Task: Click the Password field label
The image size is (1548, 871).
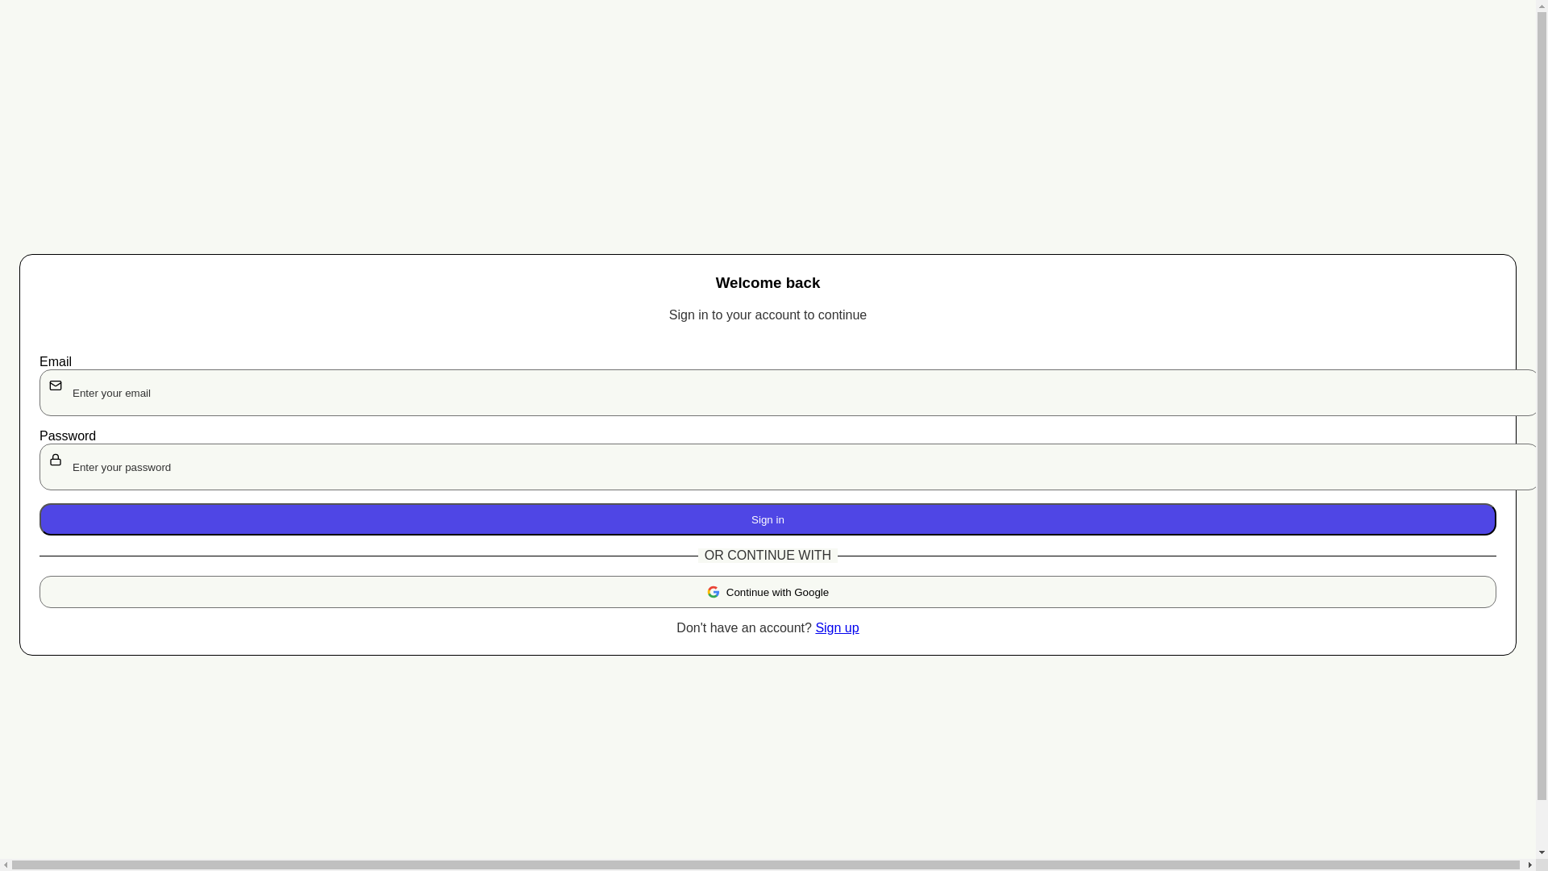Action: [68, 435]
